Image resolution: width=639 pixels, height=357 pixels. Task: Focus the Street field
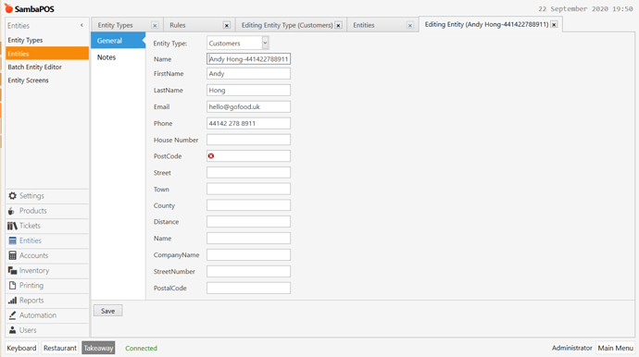tap(248, 173)
